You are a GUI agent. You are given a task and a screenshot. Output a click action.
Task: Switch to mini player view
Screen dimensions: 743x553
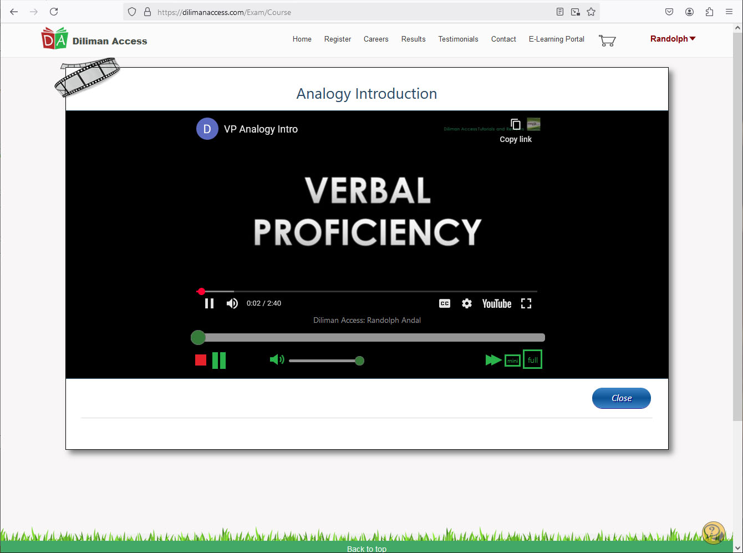512,361
